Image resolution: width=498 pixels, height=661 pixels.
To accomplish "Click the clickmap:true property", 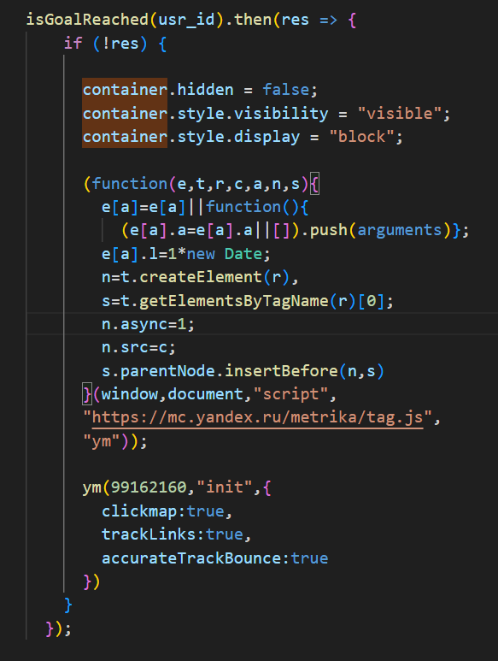I will pos(163,511).
